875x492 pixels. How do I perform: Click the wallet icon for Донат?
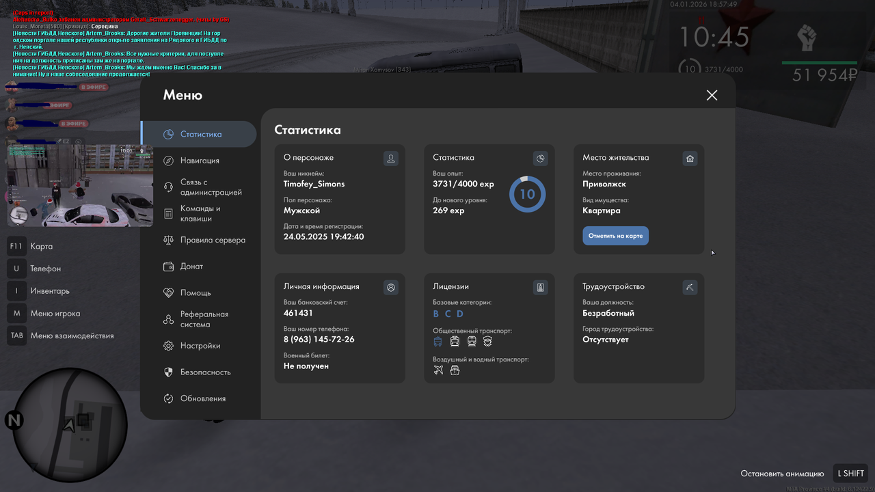tap(168, 266)
